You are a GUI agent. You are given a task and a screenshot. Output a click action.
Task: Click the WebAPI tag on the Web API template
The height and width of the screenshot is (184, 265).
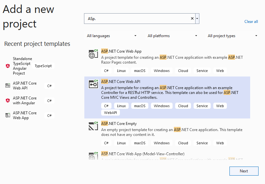(x=111, y=113)
